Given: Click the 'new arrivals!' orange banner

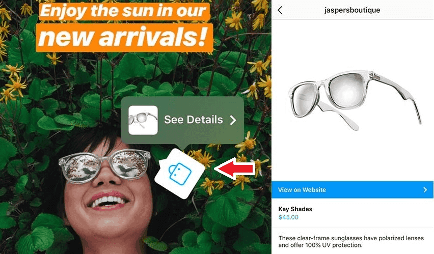Looking at the screenshot, I should pos(124,38).
